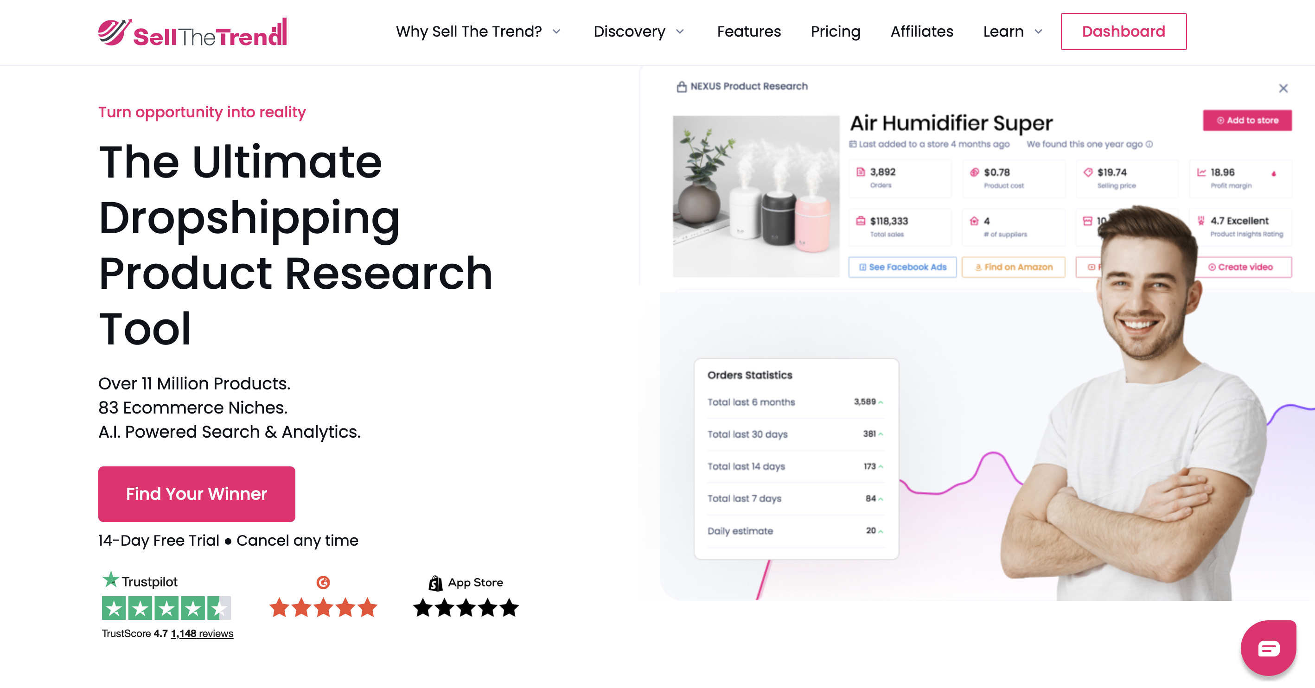
Task: Click the Product Insights Rating medal icon
Action: 1201,221
